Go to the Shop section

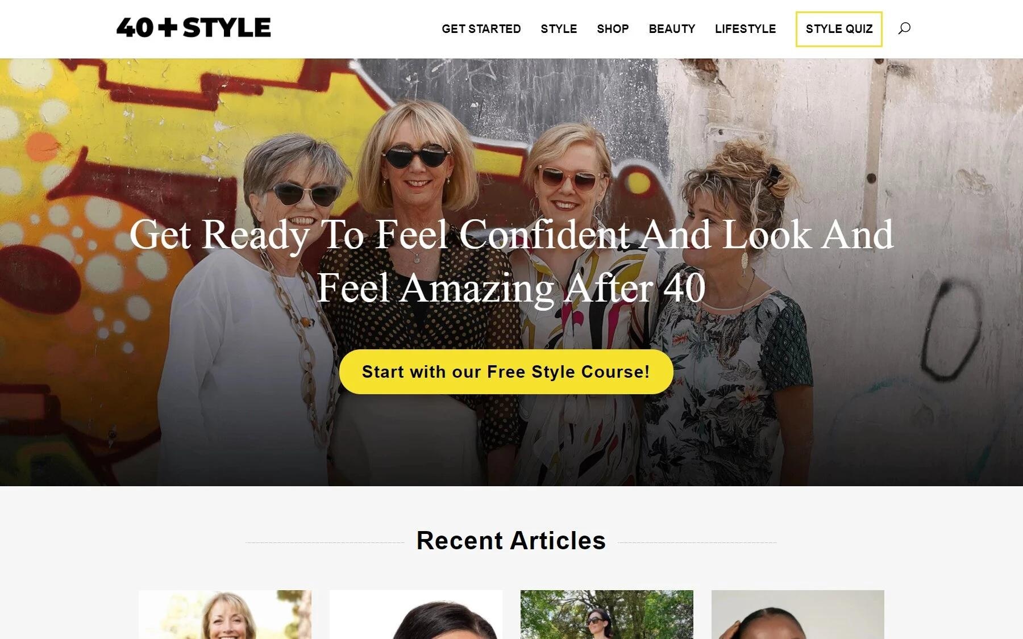[x=613, y=29]
